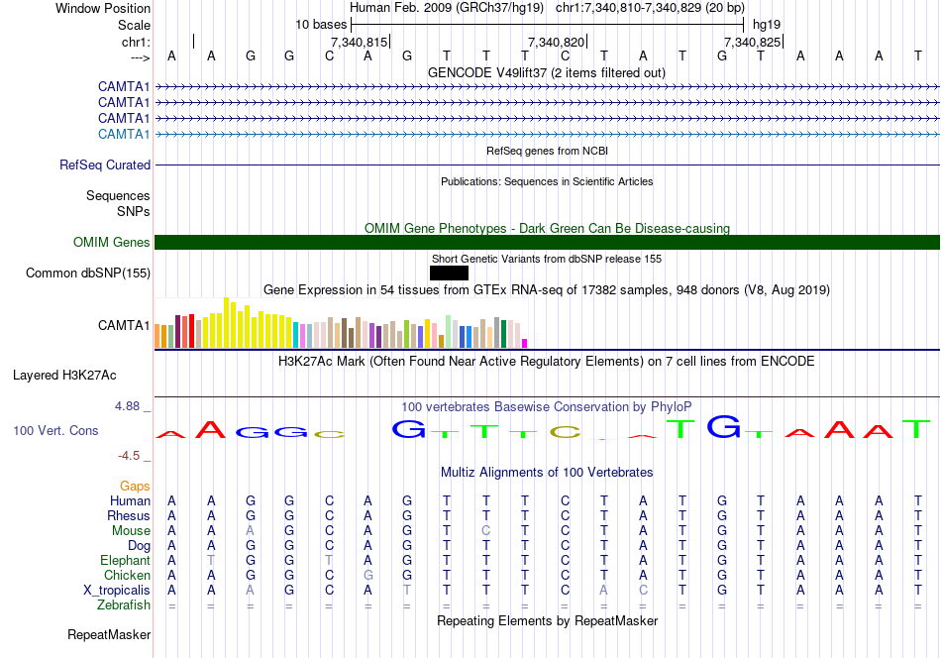Image resolution: width=941 pixels, height=658 pixels.
Task: Click the SNPs track label
Action: click(x=134, y=211)
